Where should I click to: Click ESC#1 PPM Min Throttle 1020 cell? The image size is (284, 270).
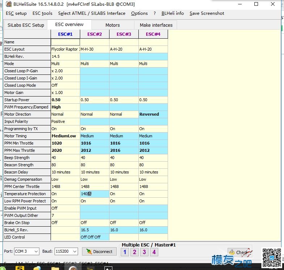(x=65, y=143)
